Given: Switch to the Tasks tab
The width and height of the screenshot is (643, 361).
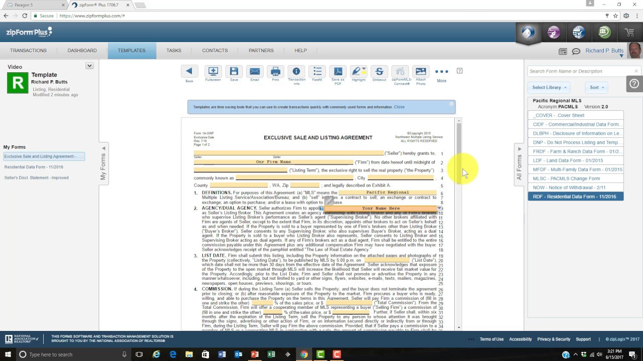Looking at the screenshot, I should (x=174, y=51).
